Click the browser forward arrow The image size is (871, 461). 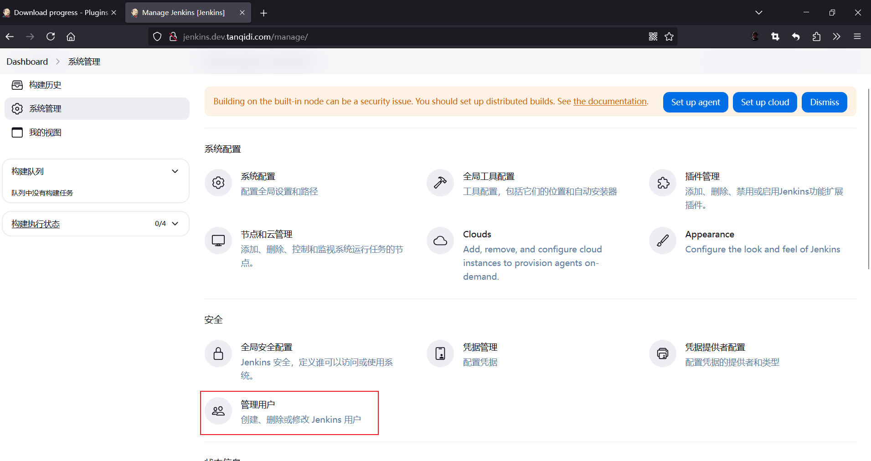tap(30, 36)
